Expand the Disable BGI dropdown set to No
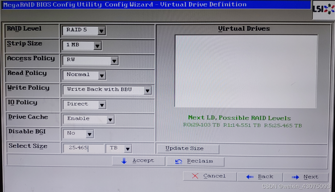The width and height of the screenshot is (335, 192). [79, 134]
